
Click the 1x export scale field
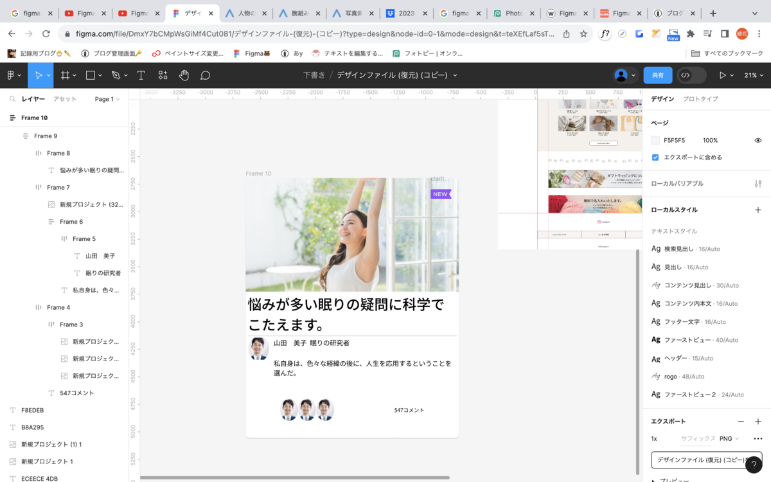tap(654, 439)
